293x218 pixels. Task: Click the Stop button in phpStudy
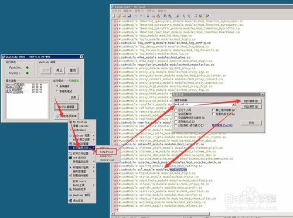(x=59, y=70)
